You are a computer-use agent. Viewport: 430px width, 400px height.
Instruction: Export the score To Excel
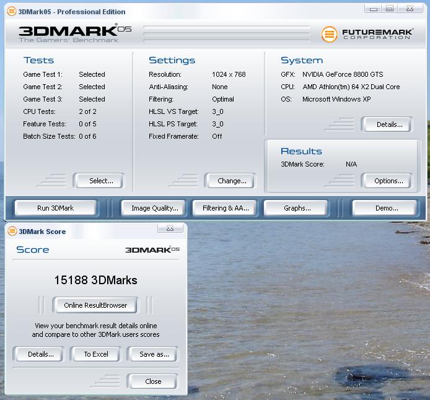tap(95, 354)
